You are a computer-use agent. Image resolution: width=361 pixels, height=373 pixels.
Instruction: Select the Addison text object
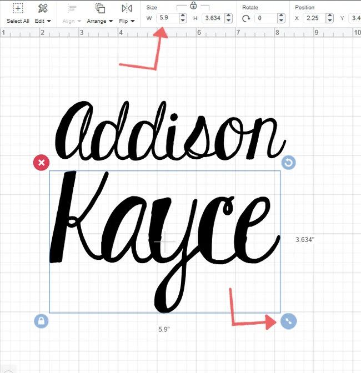[170, 131]
